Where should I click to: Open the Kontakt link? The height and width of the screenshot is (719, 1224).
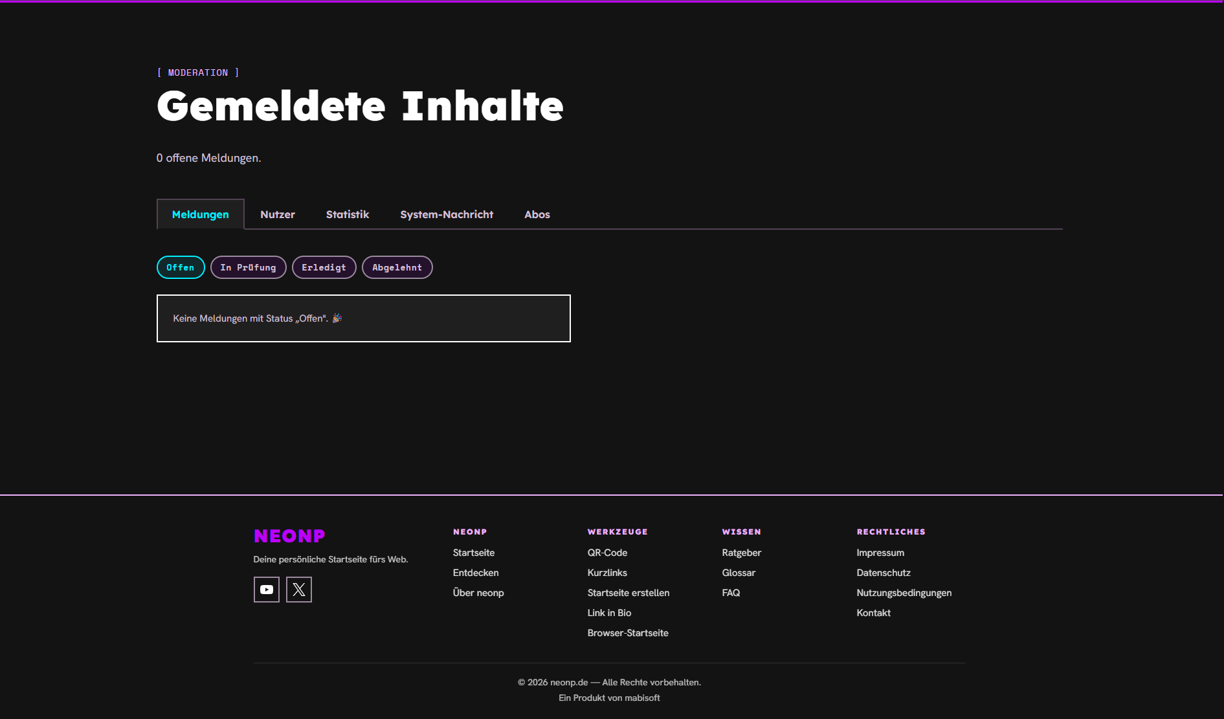[x=874, y=613]
